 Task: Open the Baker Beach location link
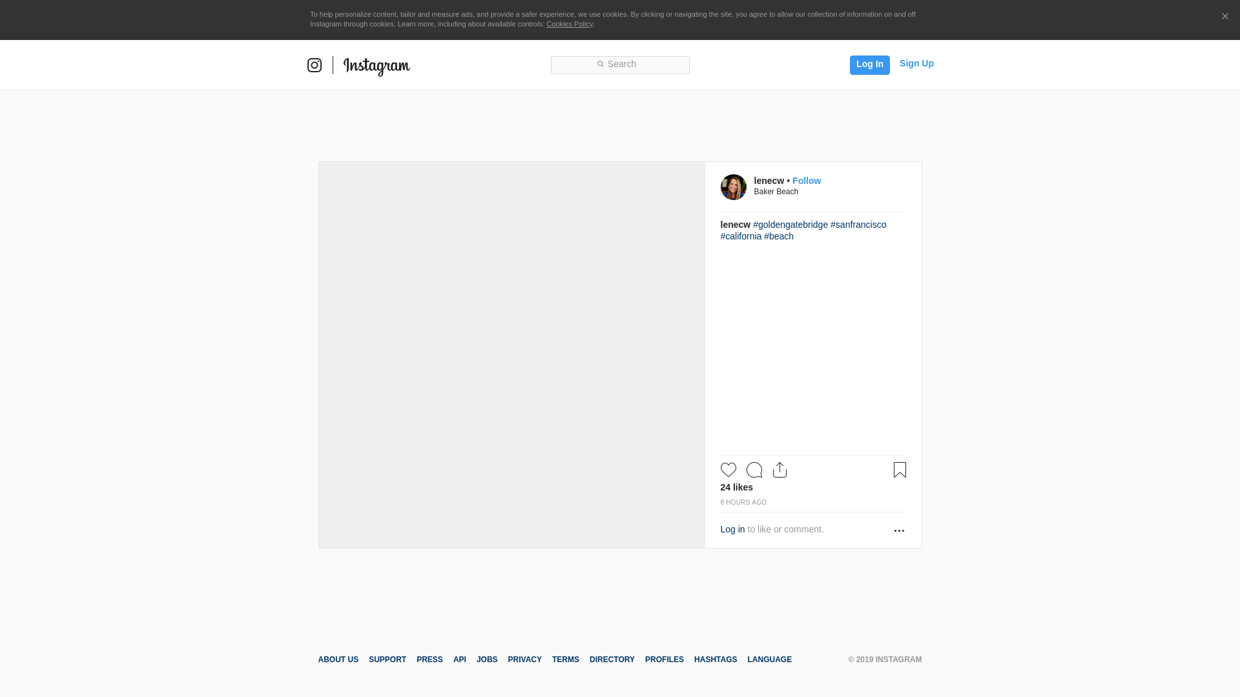click(x=776, y=192)
